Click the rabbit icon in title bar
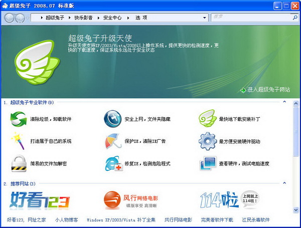 [5, 6]
